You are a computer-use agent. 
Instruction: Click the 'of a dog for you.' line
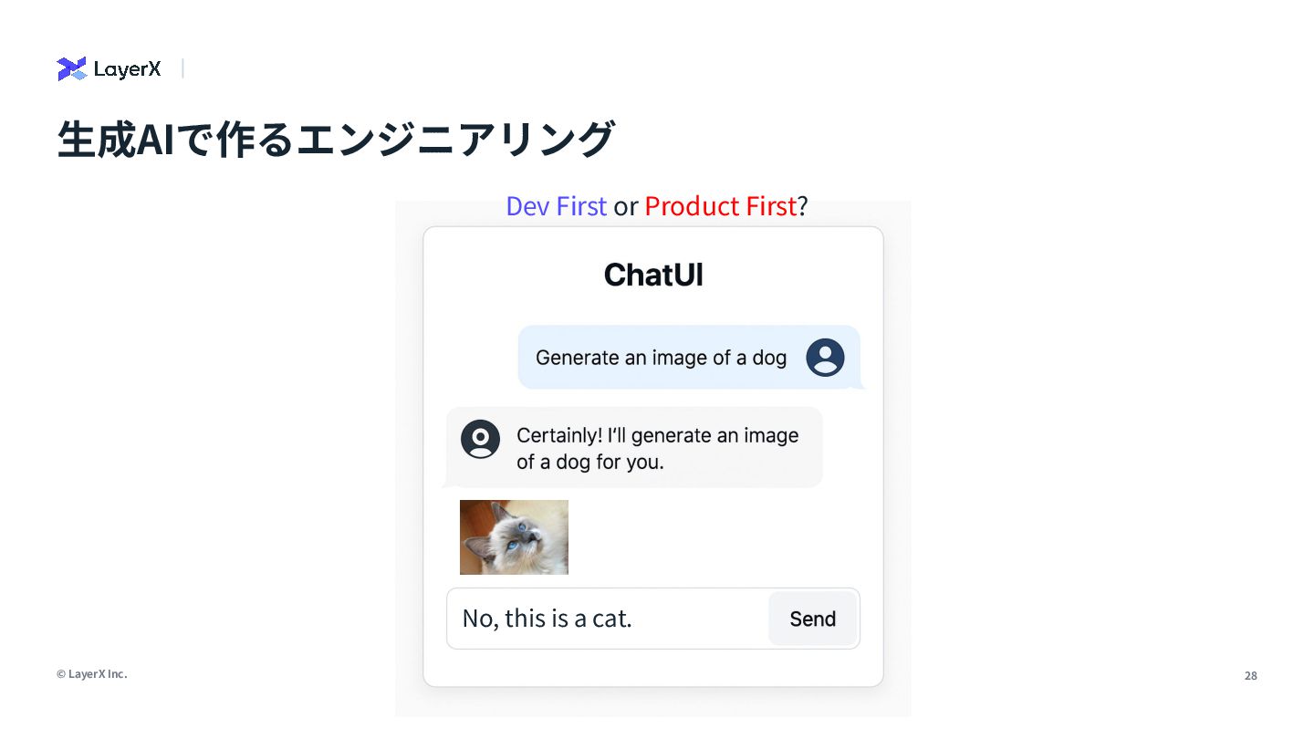click(x=590, y=462)
